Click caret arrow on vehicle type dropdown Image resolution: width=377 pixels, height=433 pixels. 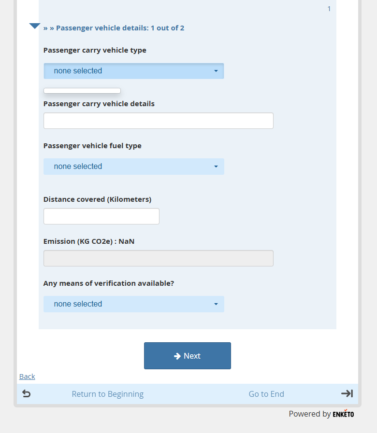click(x=216, y=71)
